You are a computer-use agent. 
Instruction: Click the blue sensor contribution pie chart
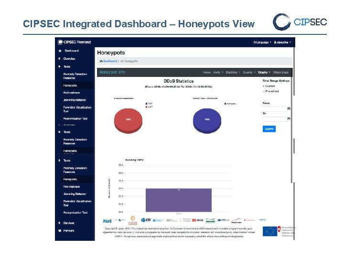point(207,121)
